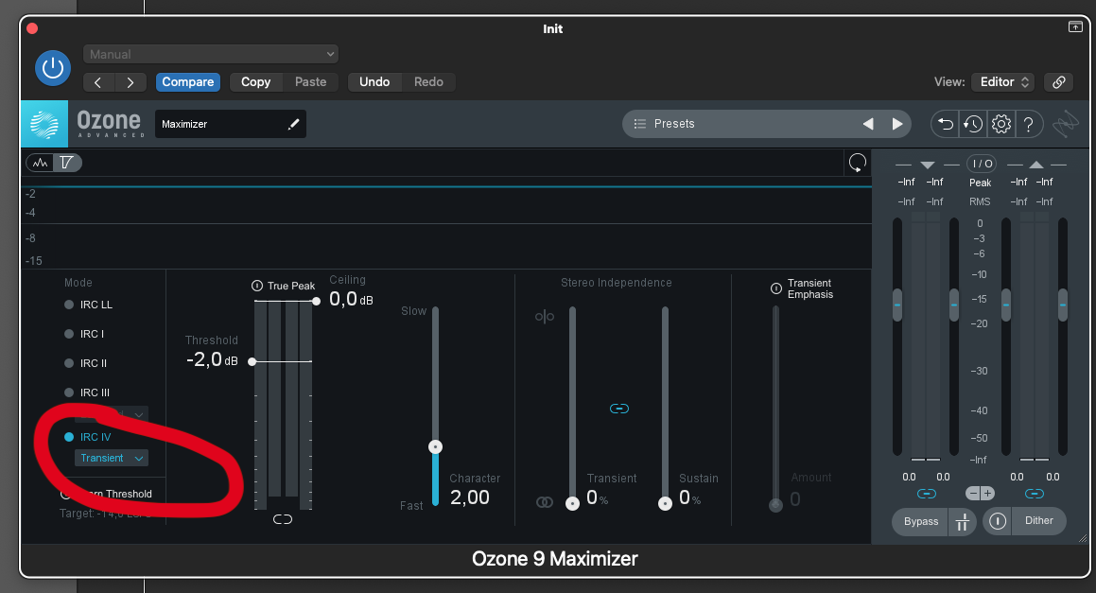This screenshot has width=1096, height=593.
Task: Enable True Peak limiting
Action: click(x=257, y=286)
